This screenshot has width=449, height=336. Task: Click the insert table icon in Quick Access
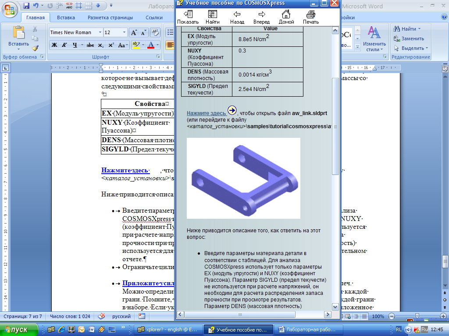89,5
